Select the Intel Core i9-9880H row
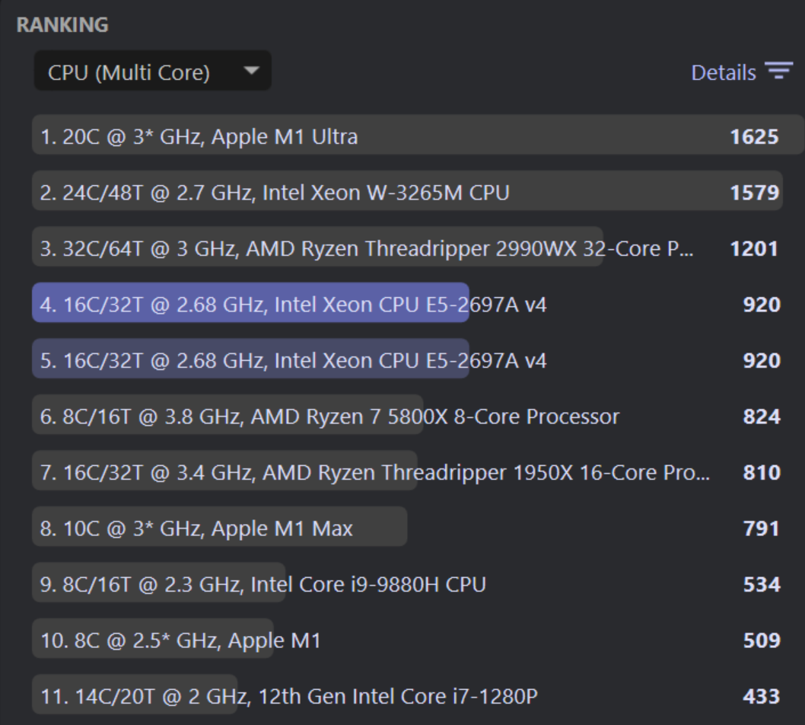Image resolution: width=805 pixels, height=725 pixels. [x=408, y=583]
